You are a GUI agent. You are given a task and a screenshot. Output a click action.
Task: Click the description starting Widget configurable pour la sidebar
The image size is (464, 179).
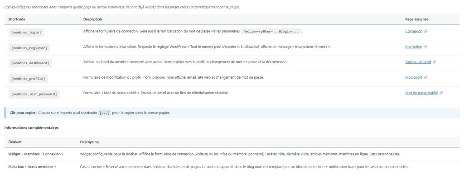(240, 154)
